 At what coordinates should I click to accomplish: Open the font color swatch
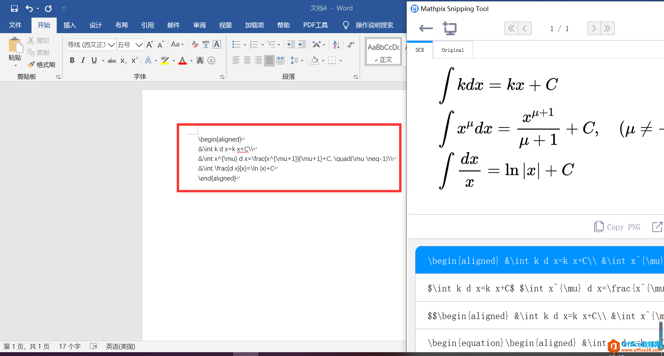coord(183,60)
